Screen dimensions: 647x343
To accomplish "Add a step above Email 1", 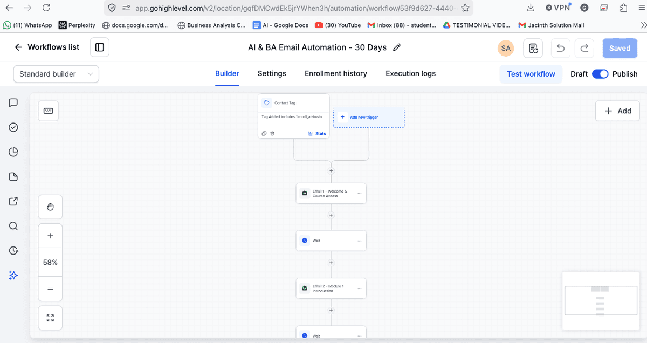I will [331, 171].
